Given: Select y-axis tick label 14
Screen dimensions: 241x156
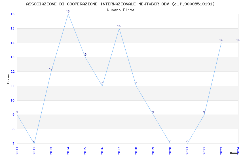Looking at the screenshot, I should (12, 43).
